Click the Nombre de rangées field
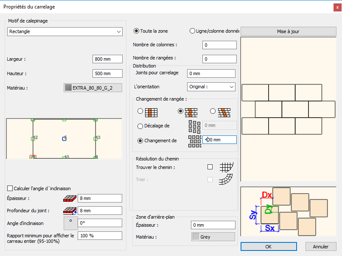 click(219, 59)
